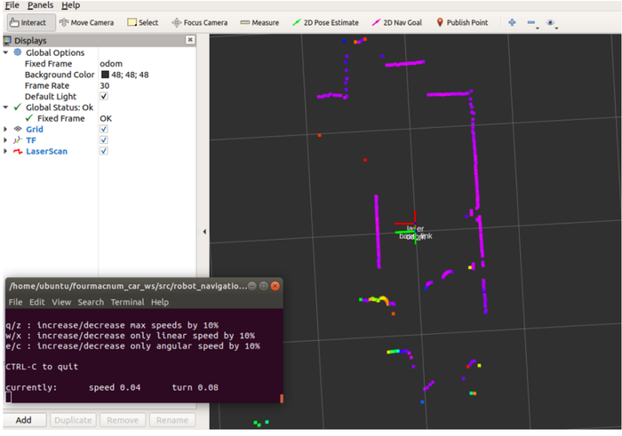The width and height of the screenshot is (622, 436).
Task: Activate the 2D Pose Estimate tool
Action: click(x=325, y=22)
